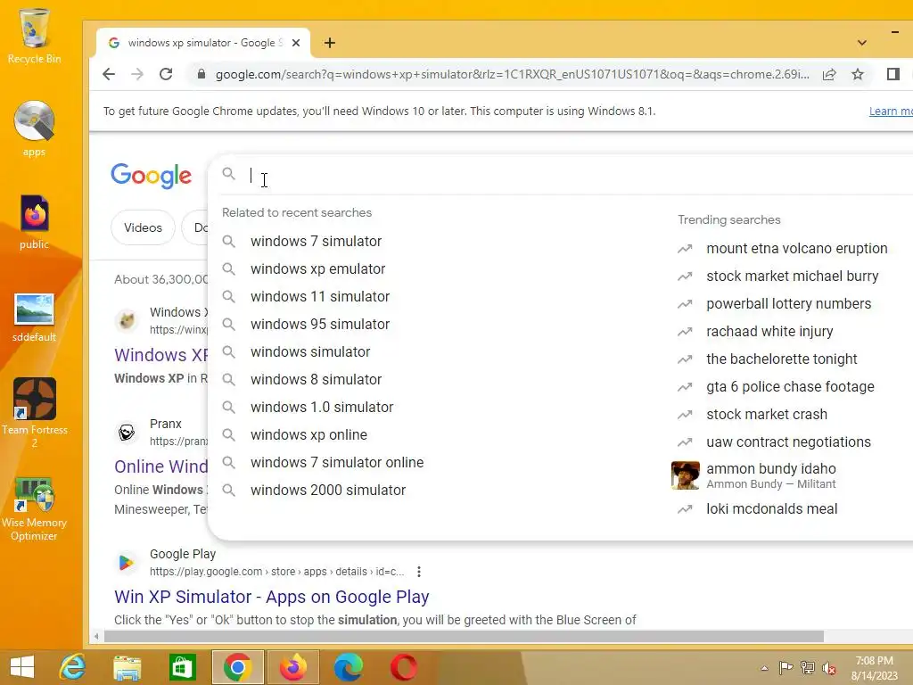The width and height of the screenshot is (913, 685).
Task: Click horizontal scrollbar in Chrome
Action: point(464,637)
